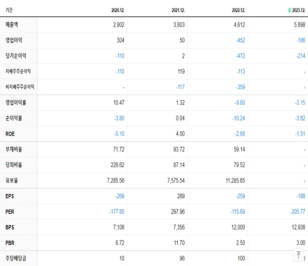Click the ROE row label
This screenshot has width=308, height=266.
[10, 134]
